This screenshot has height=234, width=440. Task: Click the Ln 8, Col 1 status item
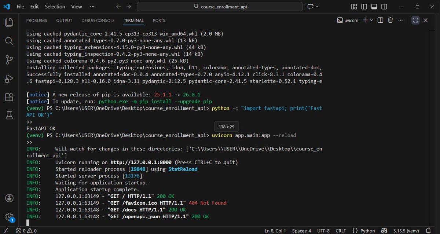click(x=275, y=231)
